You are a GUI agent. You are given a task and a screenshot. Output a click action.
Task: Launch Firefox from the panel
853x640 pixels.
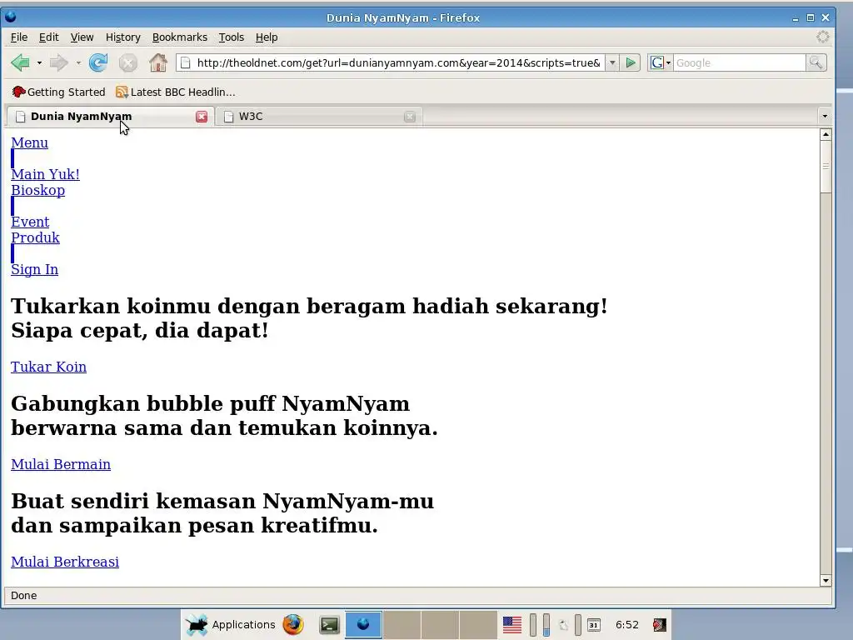point(293,625)
